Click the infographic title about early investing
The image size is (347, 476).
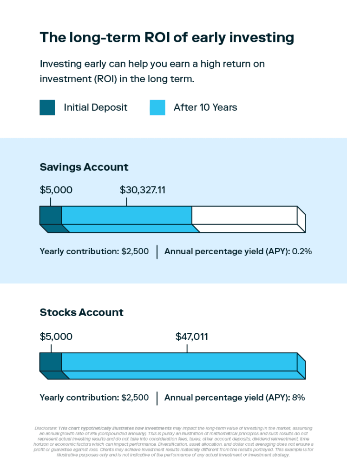pos(167,38)
